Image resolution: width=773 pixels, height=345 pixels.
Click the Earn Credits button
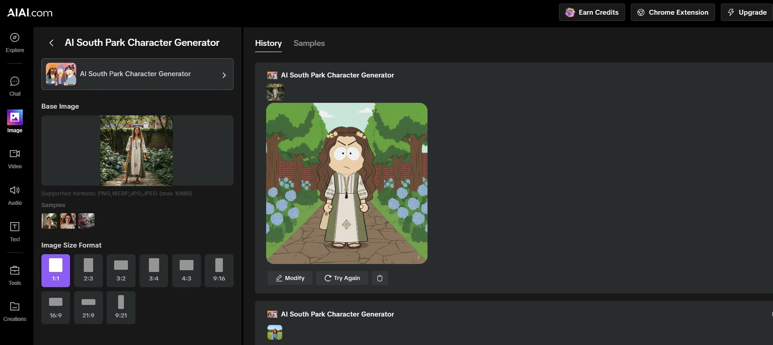tap(592, 12)
